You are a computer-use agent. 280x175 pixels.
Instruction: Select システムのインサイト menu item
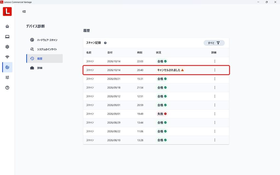click(x=45, y=49)
